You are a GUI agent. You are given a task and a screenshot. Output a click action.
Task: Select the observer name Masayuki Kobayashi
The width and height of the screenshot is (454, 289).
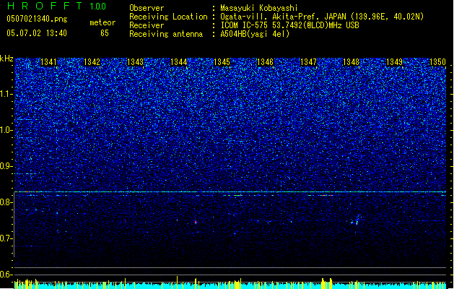[x=259, y=8]
